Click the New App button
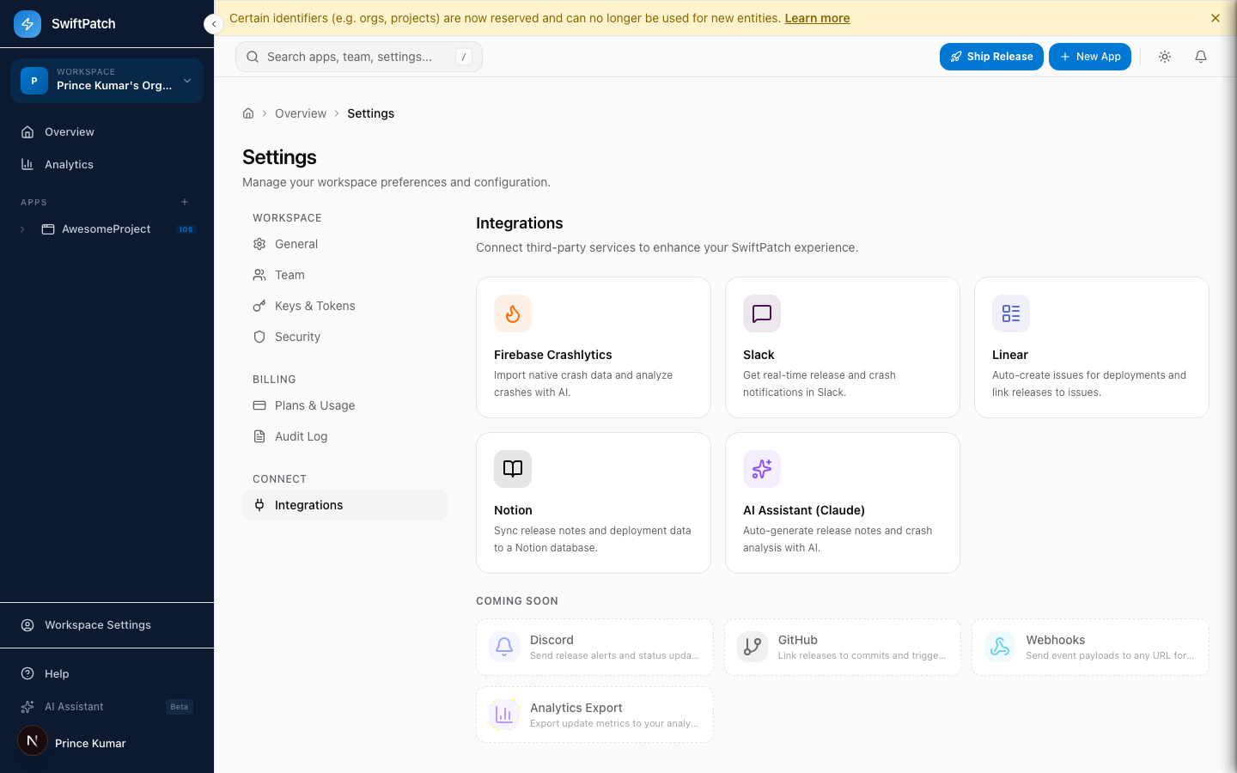 (1090, 56)
